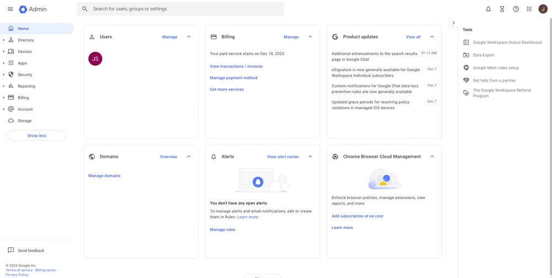Collapse the Alerts card
The width and height of the screenshot is (552, 278).
tap(310, 157)
